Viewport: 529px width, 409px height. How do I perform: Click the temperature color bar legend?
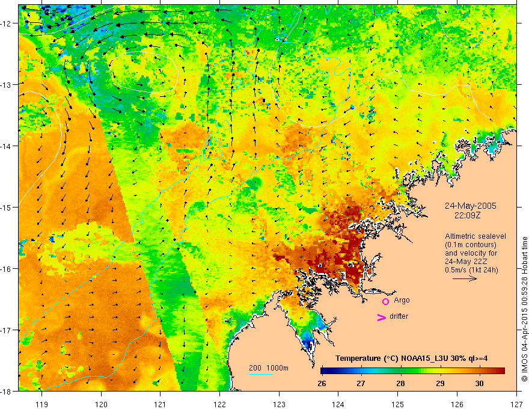(412, 371)
